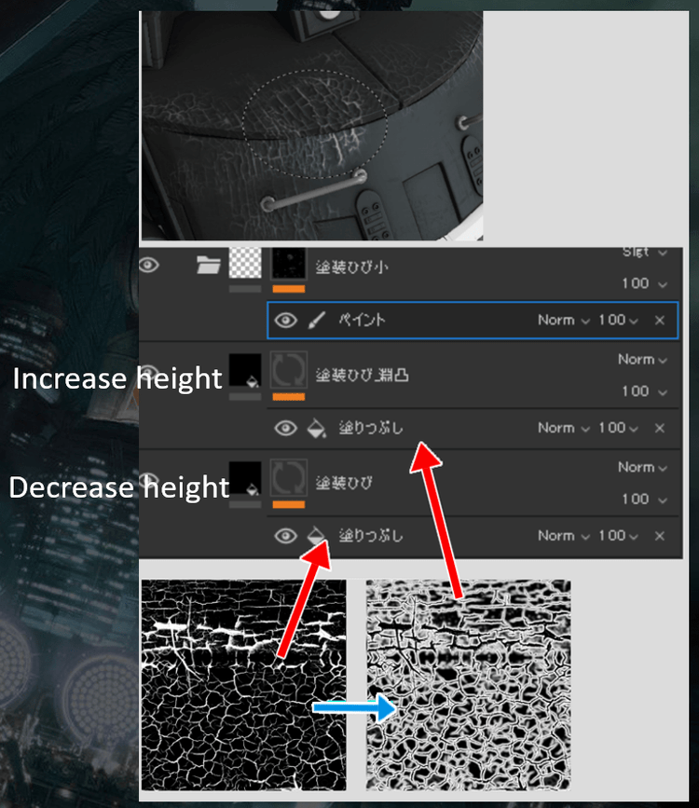Screen dimensions: 699x808
Task: Open the Slgt blend mode dropdown
Action: pos(644,252)
